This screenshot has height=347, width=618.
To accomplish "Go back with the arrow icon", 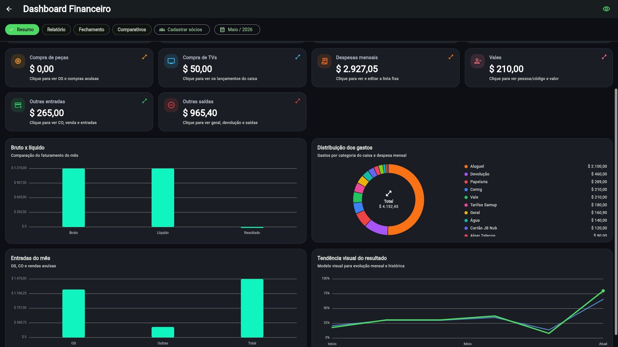I will click(x=9, y=9).
